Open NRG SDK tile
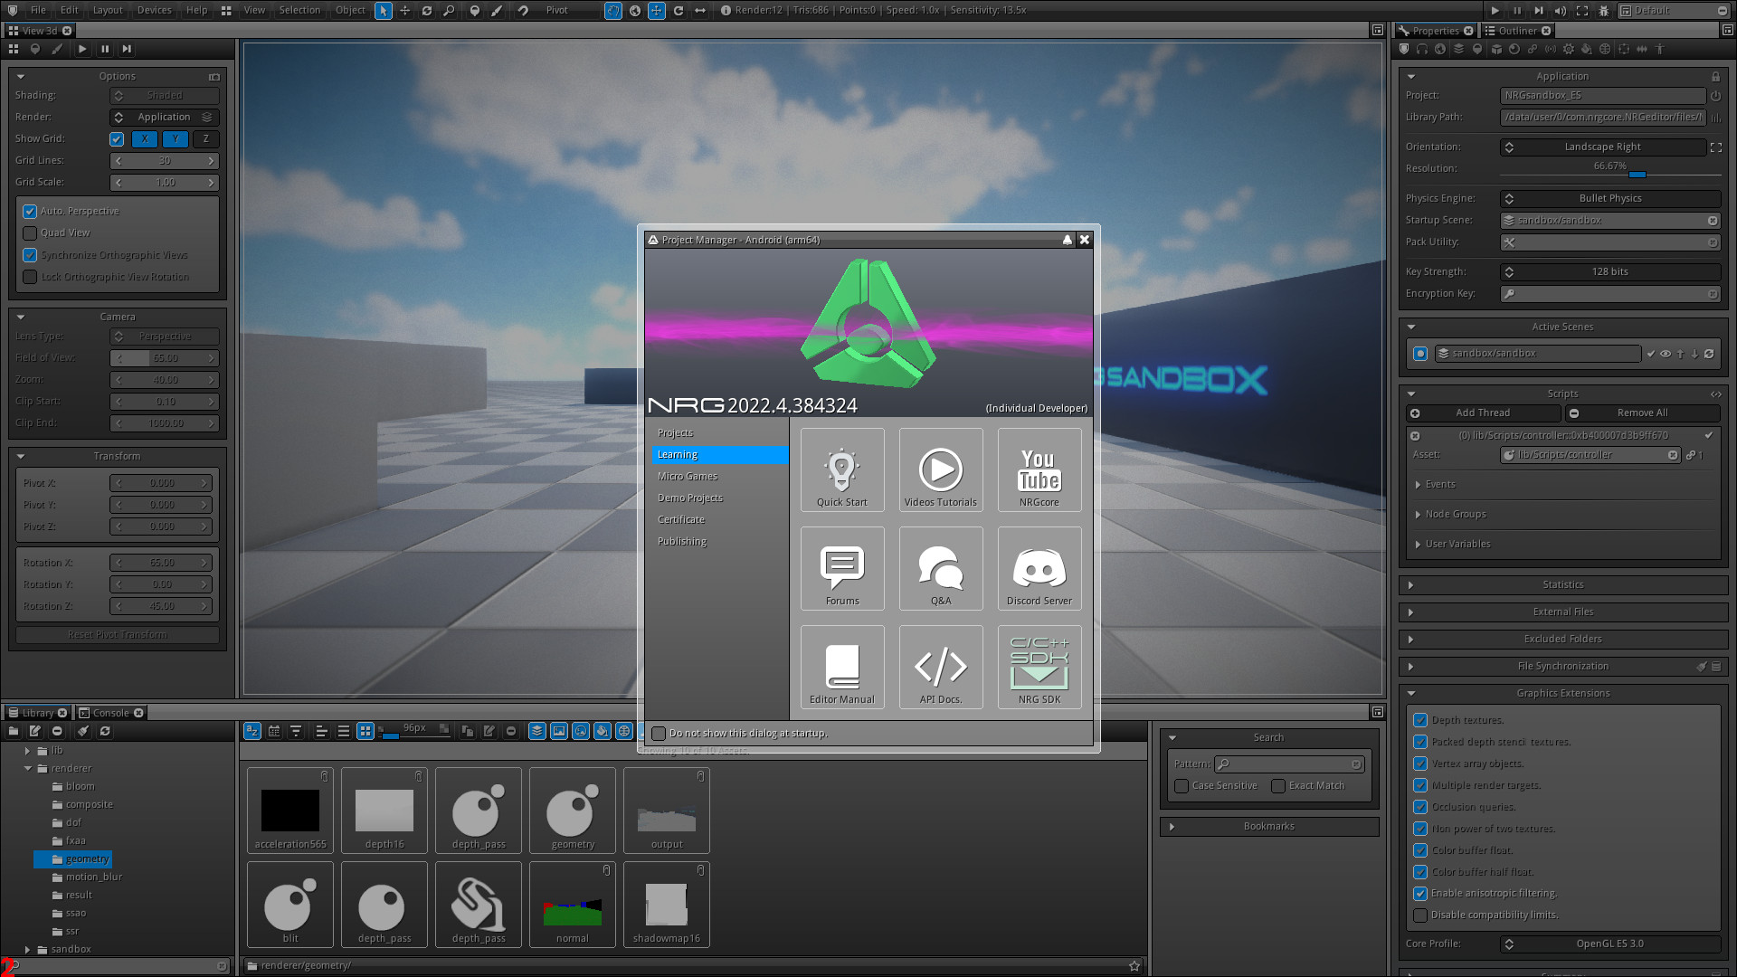 (1039, 667)
